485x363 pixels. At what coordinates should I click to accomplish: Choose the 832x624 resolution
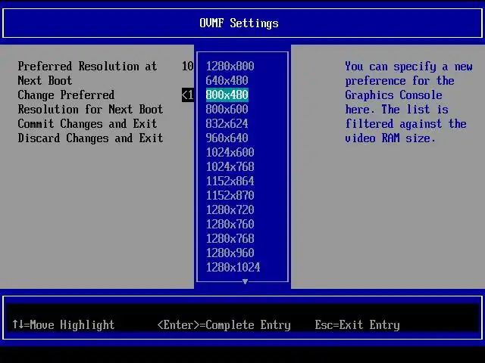227,123
